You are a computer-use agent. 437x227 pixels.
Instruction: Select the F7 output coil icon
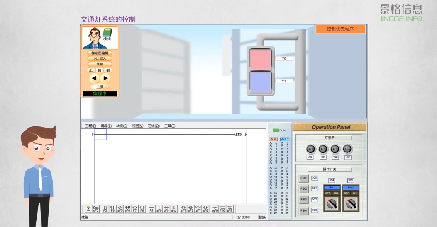(x=134, y=209)
